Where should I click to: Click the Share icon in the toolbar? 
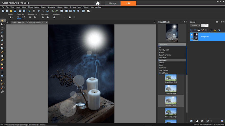click(x=29, y=11)
